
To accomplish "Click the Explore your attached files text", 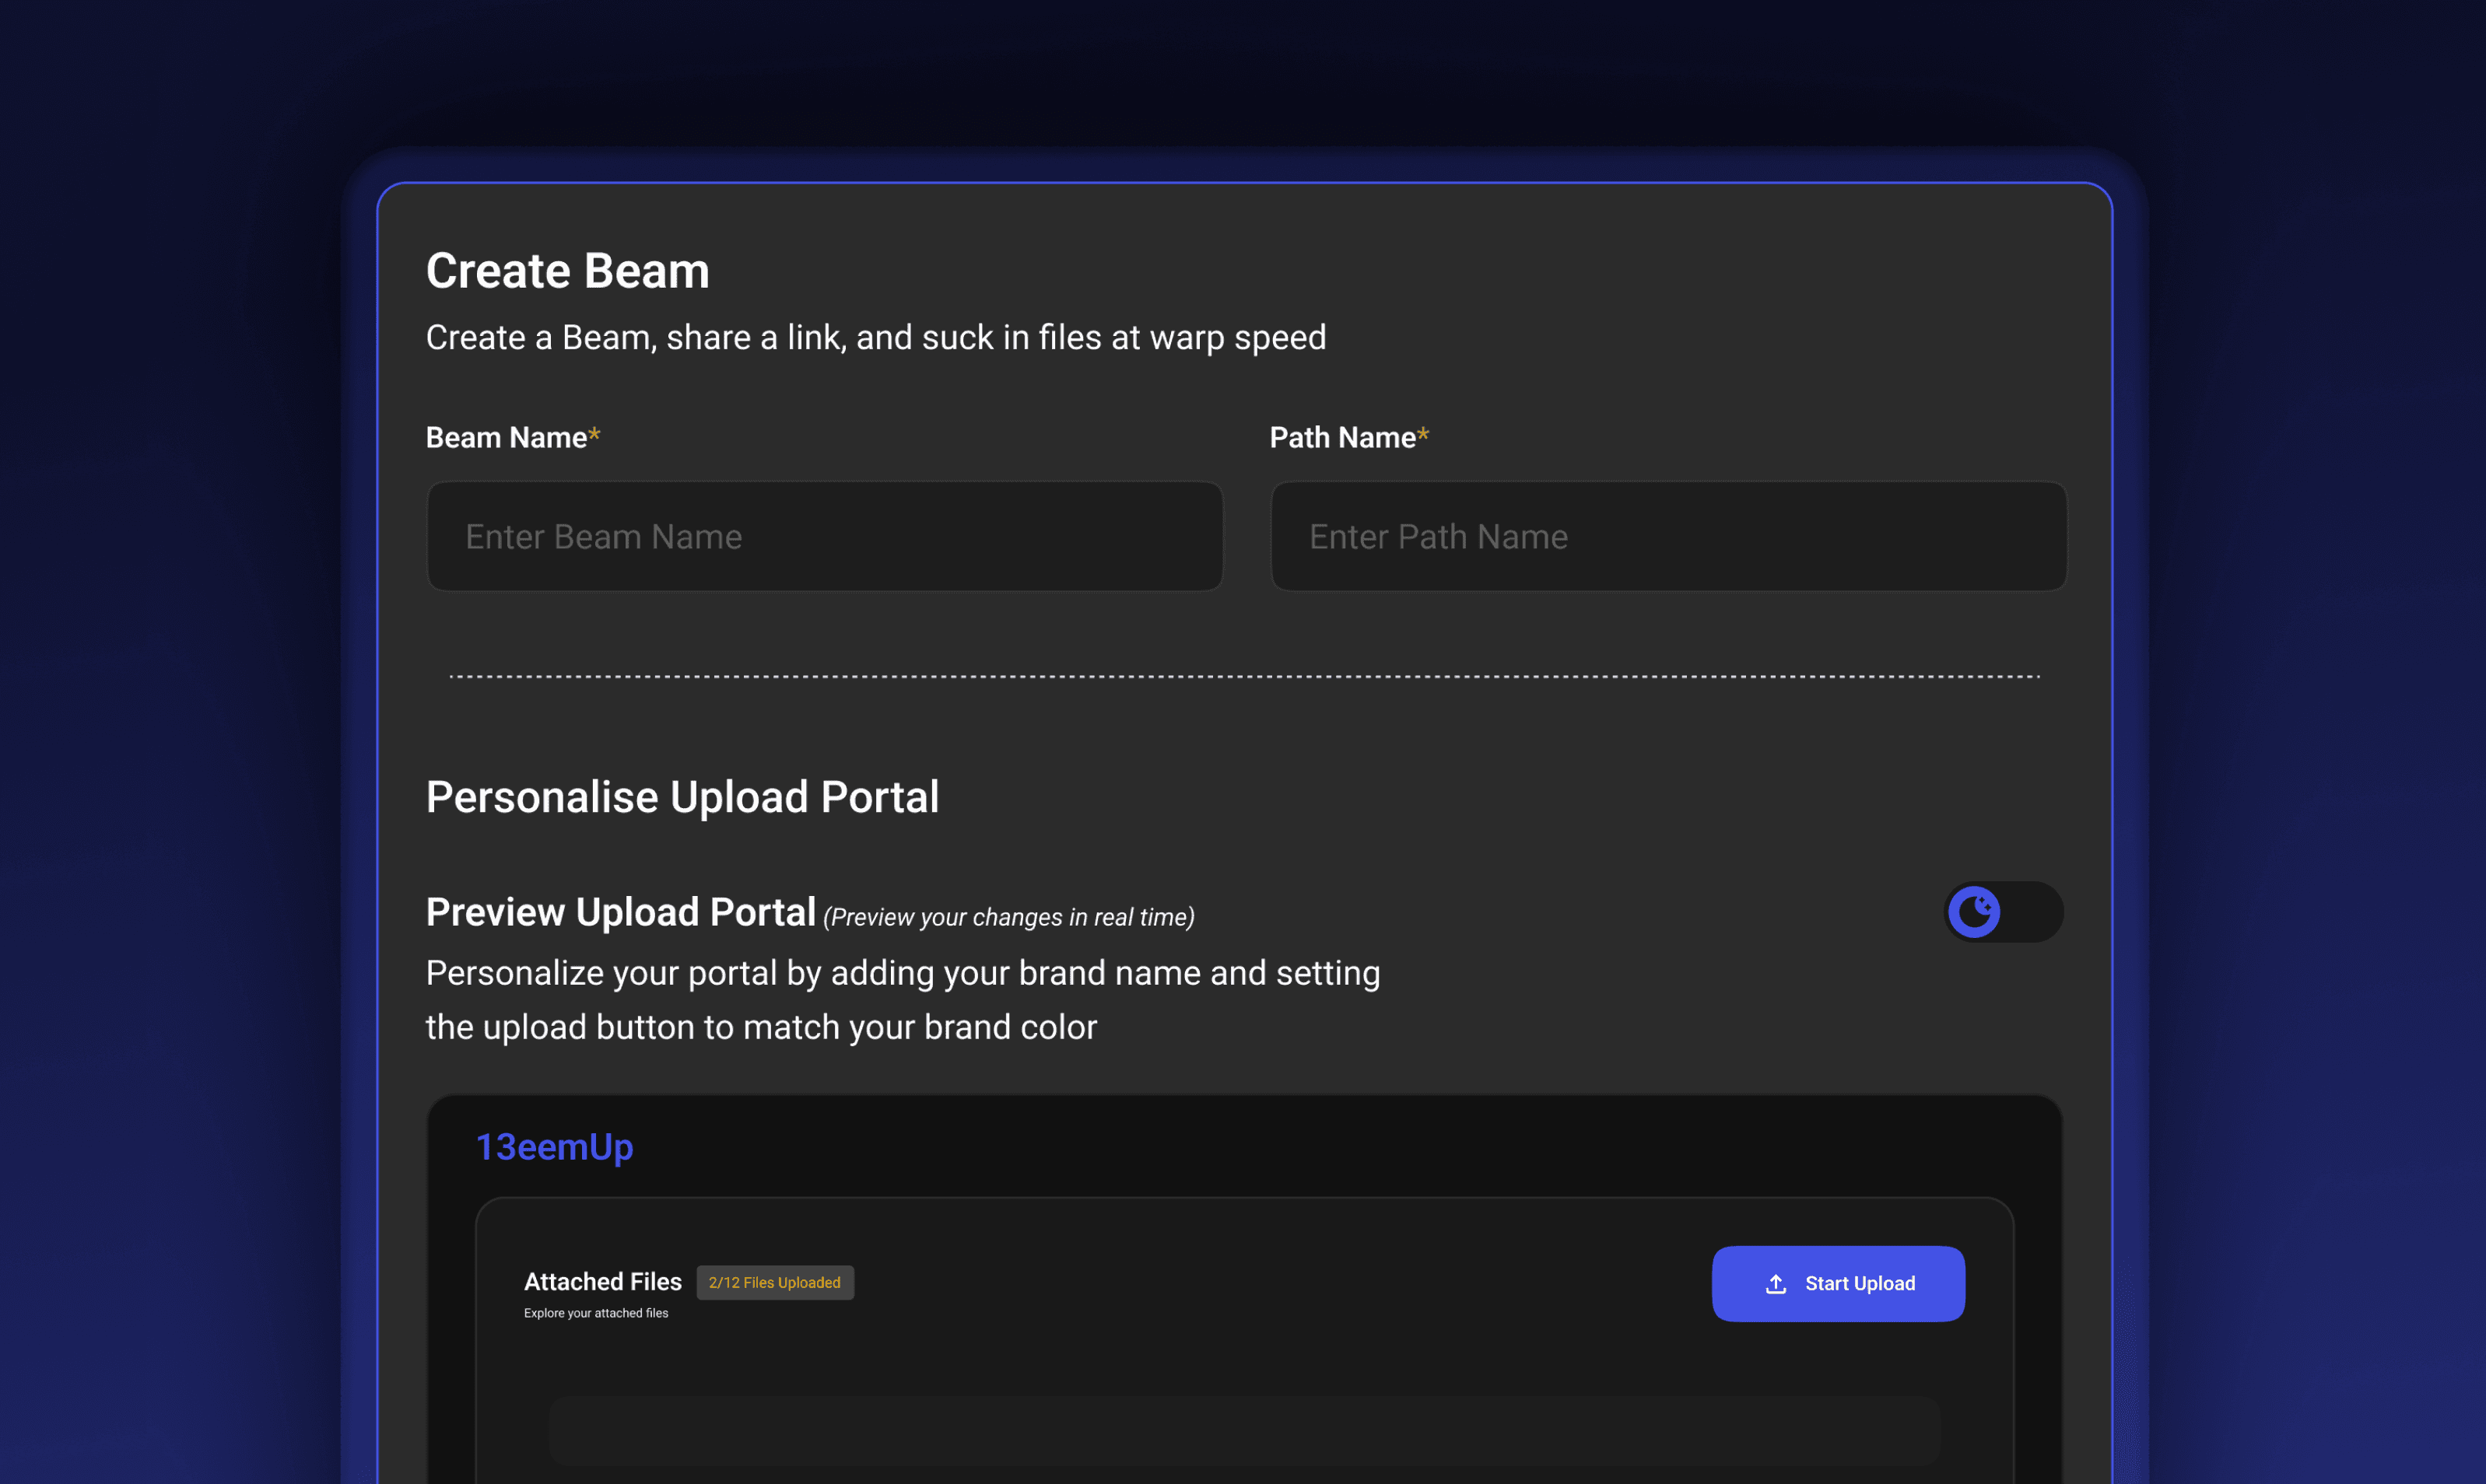I will pos(595,1313).
